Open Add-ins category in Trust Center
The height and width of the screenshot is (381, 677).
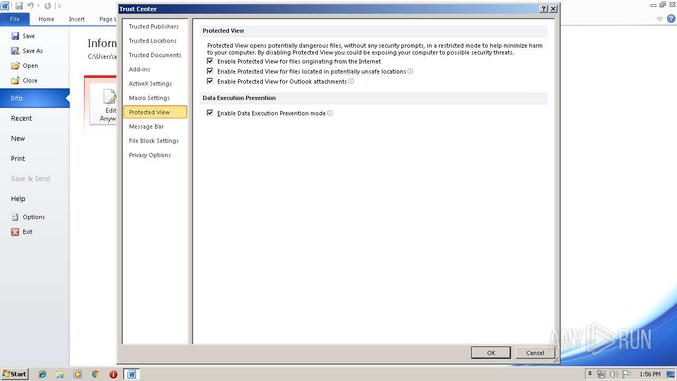tap(155, 69)
